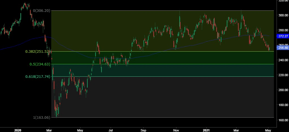Click the 300.00 price axis label

(283, 15)
